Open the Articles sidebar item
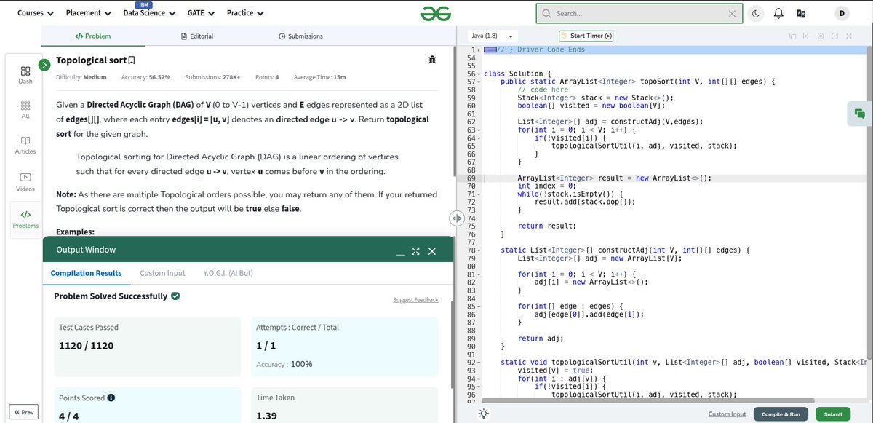The image size is (873, 423). click(x=25, y=144)
